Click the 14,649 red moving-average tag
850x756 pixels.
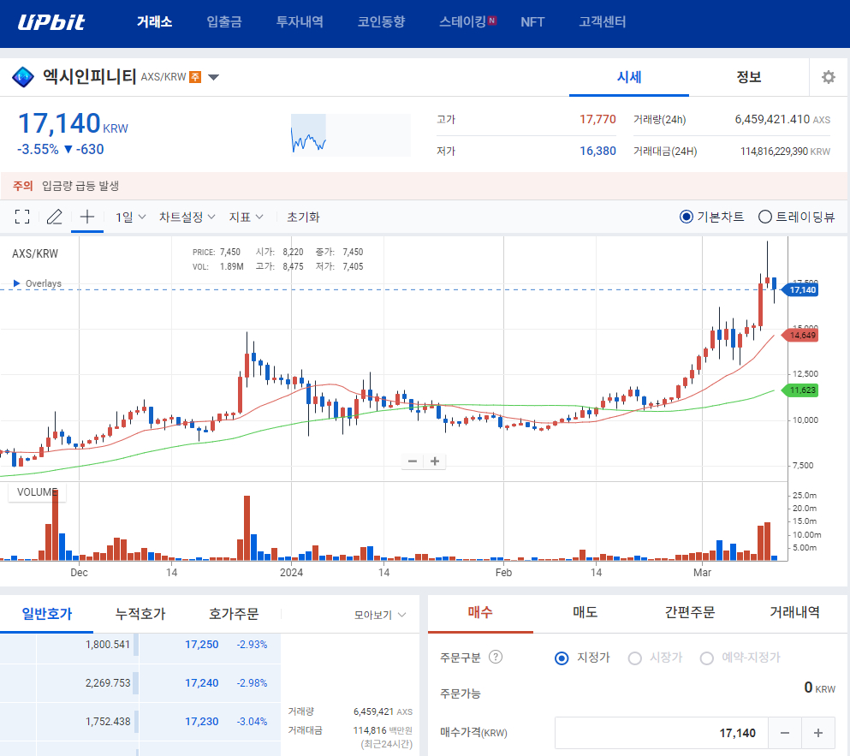coord(801,335)
